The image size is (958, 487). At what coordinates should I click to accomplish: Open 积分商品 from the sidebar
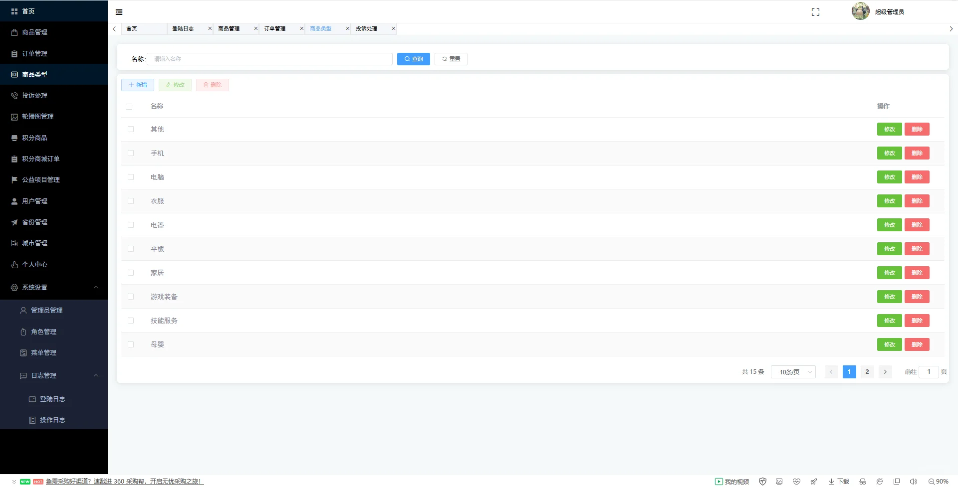click(x=34, y=138)
